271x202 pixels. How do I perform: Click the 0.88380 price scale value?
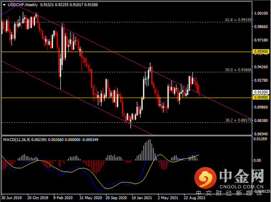(x=261, y=121)
